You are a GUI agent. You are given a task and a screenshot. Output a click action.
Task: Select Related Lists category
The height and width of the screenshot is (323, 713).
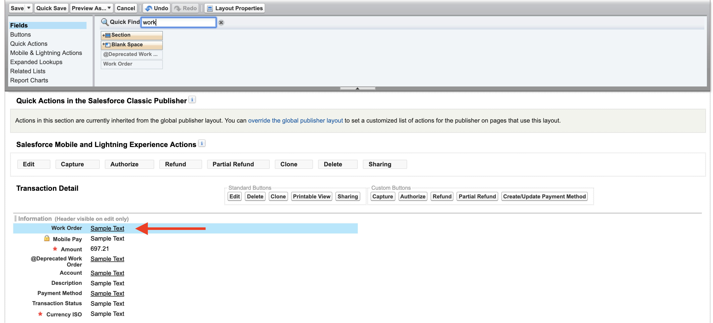(x=28, y=71)
